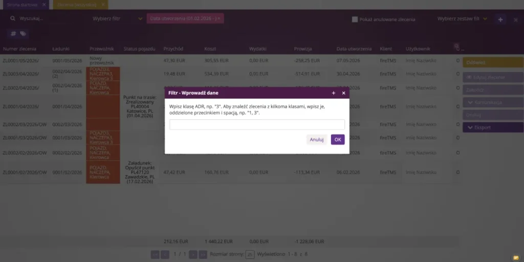Click the -258,25 EUR commission cell
This screenshot has height=262, width=524.
point(307,60)
